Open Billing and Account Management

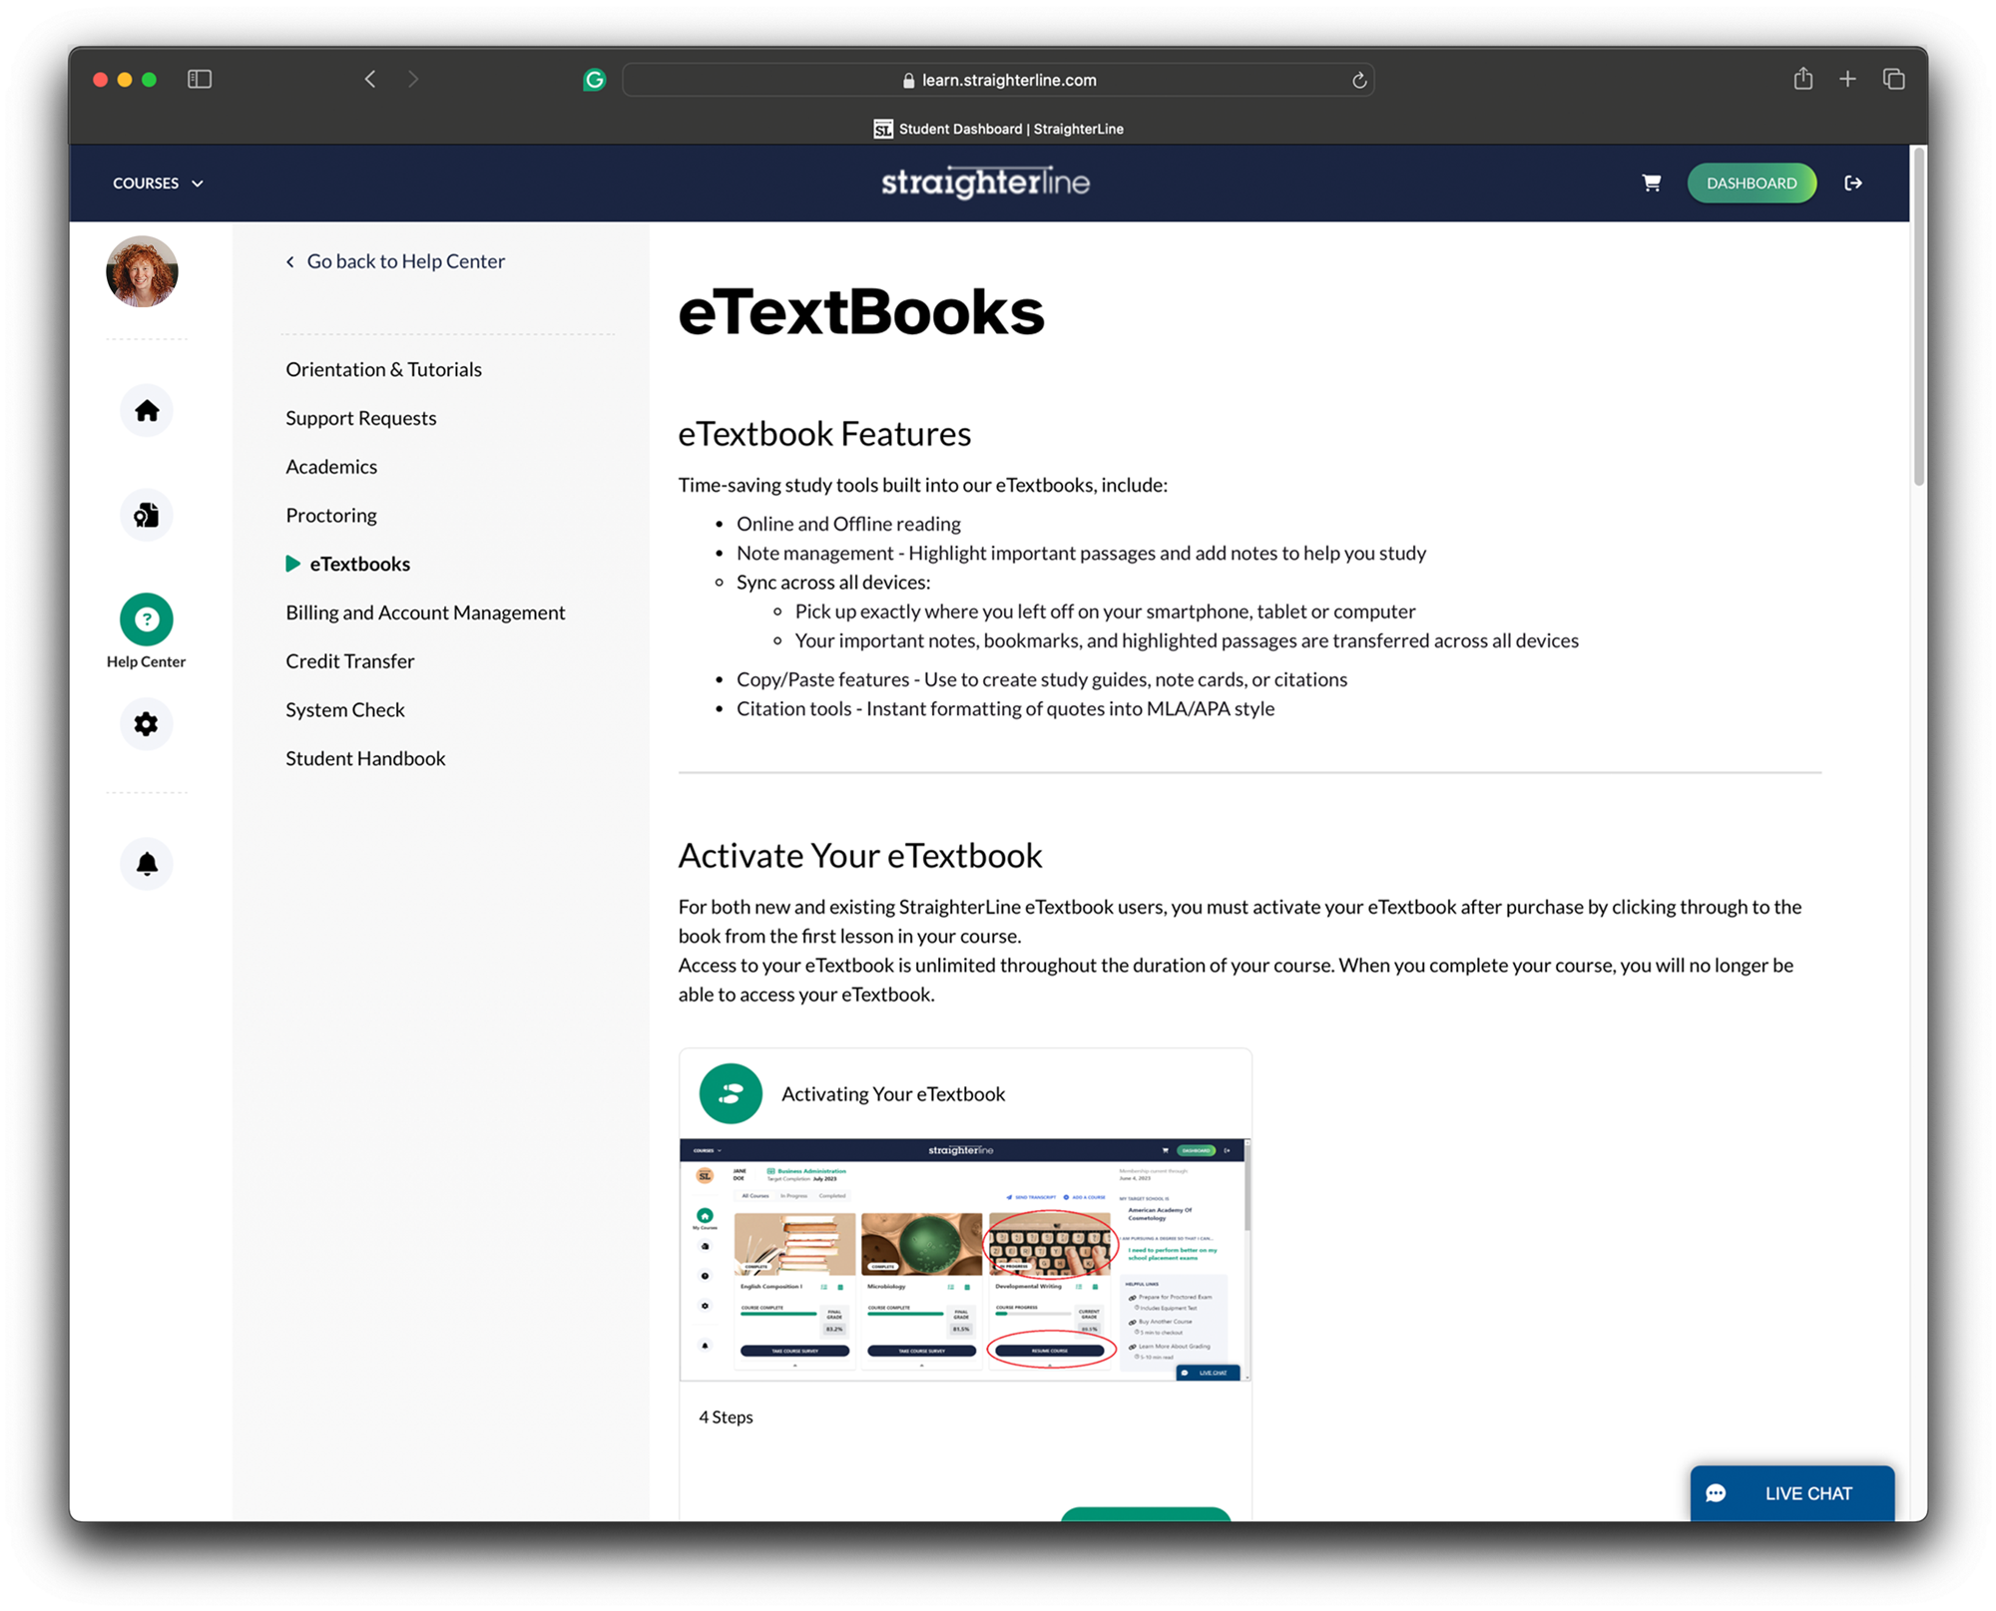coord(425,612)
